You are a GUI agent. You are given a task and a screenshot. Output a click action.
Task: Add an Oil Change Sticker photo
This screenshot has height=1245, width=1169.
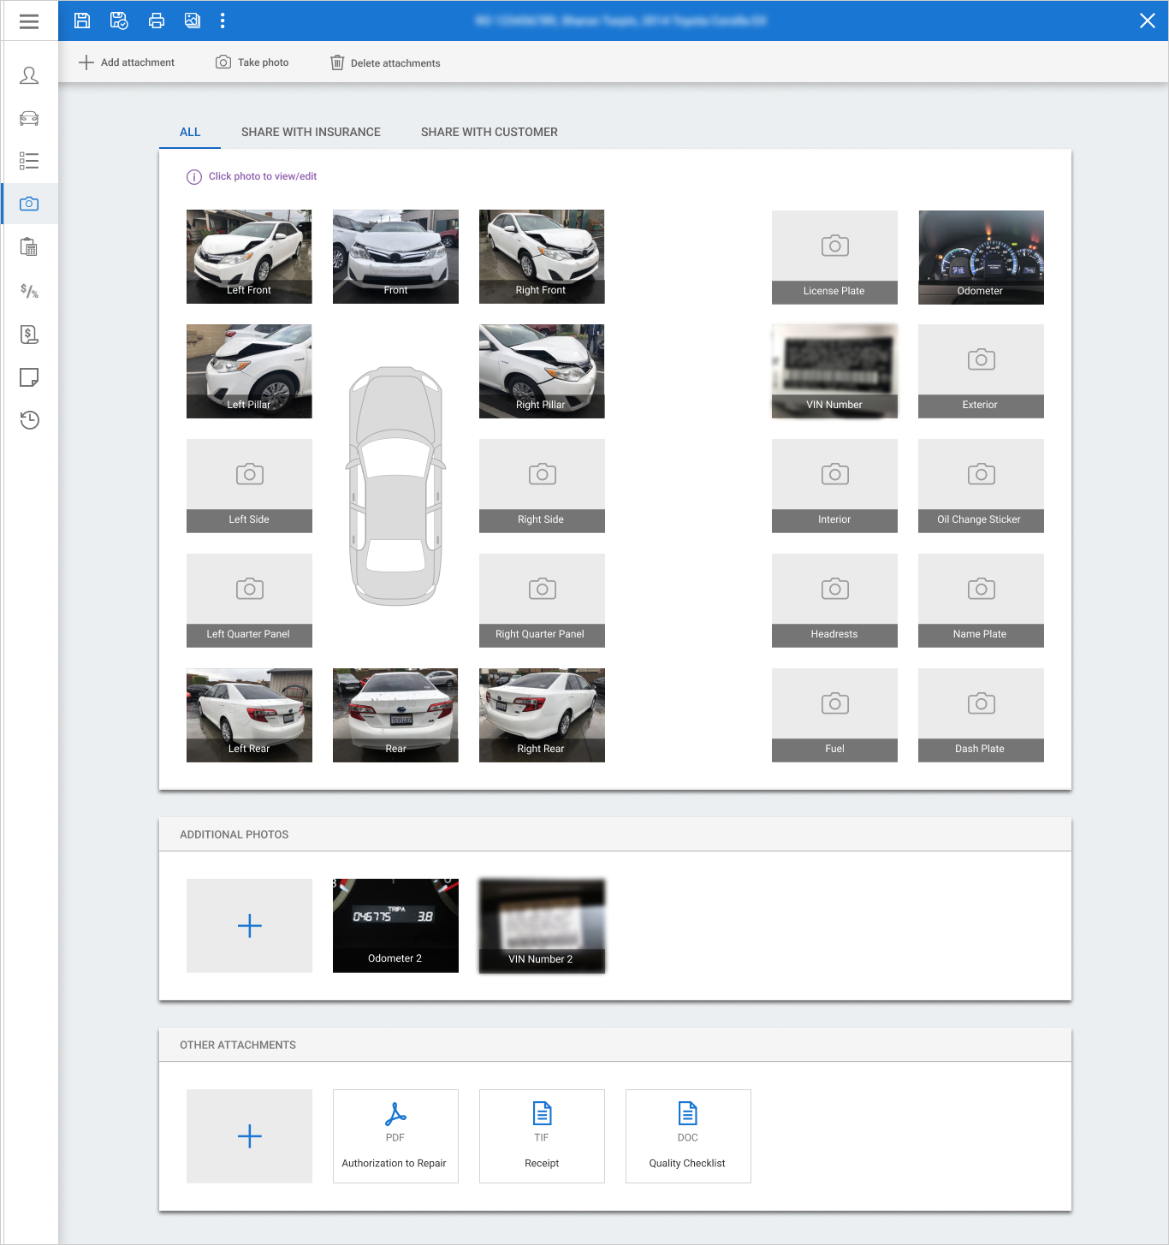point(981,486)
